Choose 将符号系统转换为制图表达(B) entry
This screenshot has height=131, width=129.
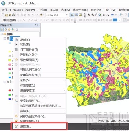coord(40,106)
